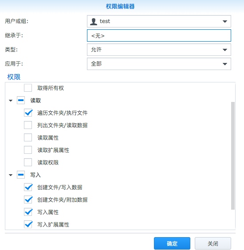Viewport: 244px width, 250px height.
Task: Click the 确定 button
Action: (x=172, y=243)
